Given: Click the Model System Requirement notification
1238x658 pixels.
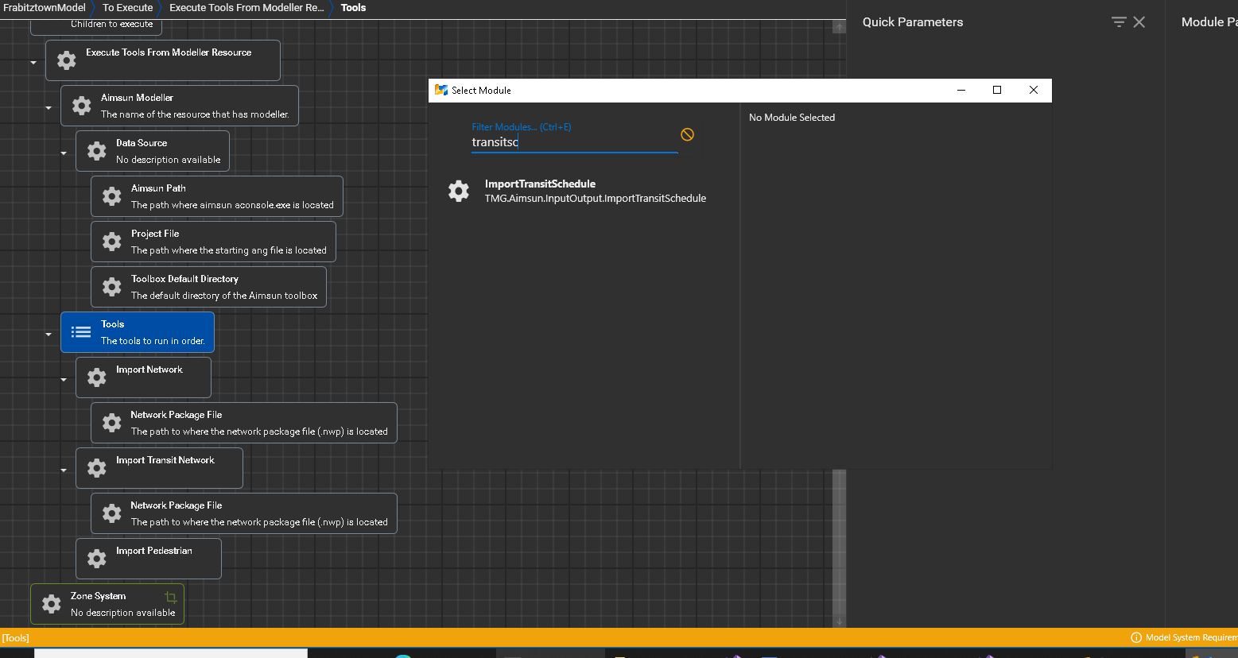Looking at the screenshot, I should (1184, 637).
